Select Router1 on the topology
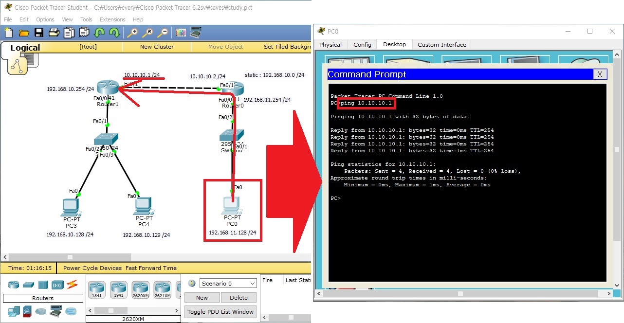The width and height of the screenshot is (624, 323). pyautogui.click(x=108, y=89)
